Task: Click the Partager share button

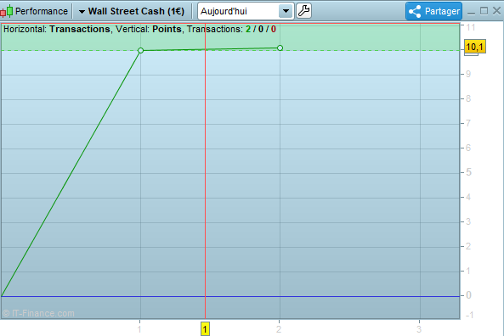Action: click(x=433, y=11)
